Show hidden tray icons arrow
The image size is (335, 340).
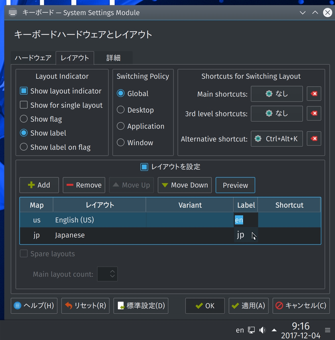pyautogui.click(x=274, y=330)
